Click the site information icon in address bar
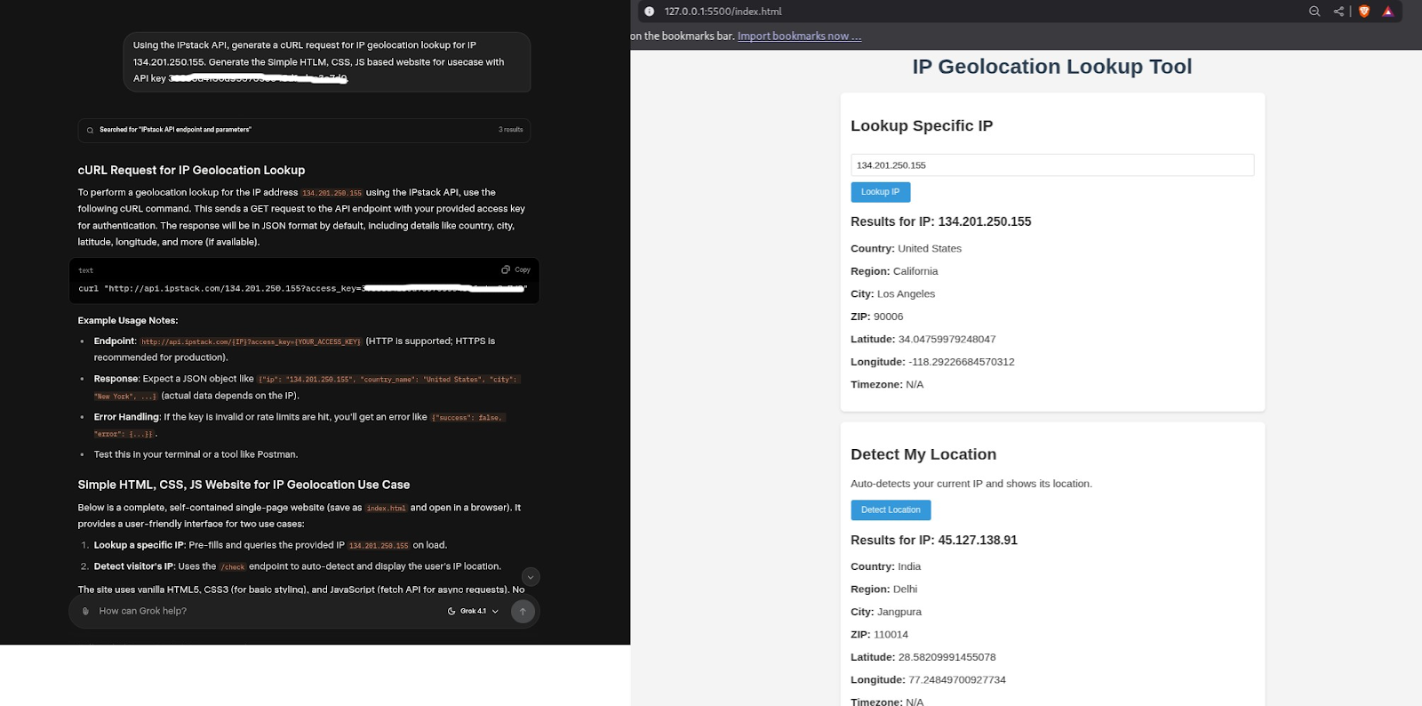1422x706 pixels. pos(649,12)
